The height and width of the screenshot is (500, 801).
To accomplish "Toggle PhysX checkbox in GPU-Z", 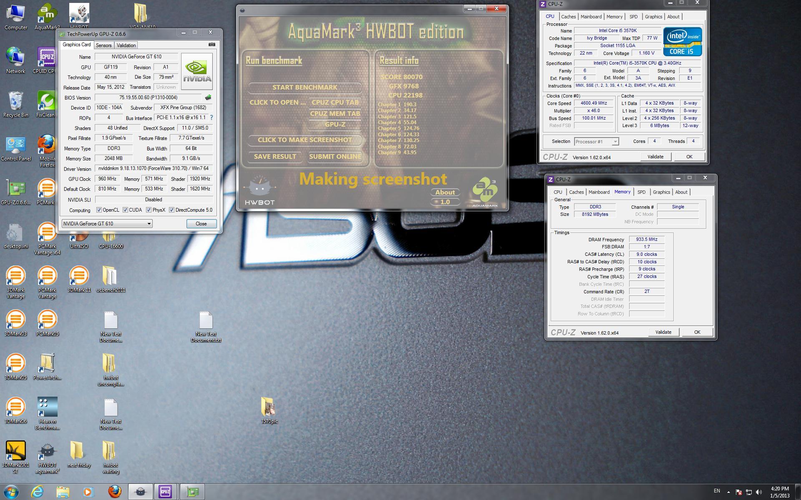I will point(149,210).
